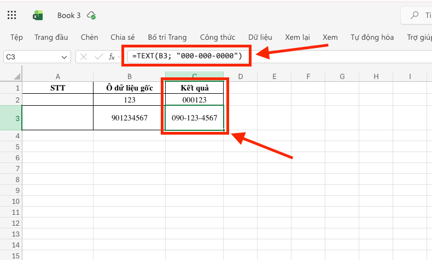Open the Dữ liệu tab

click(x=260, y=38)
